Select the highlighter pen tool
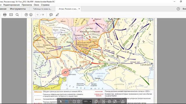This screenshot has height=104, width=186. pyautogui.click(x=58, y=15)
